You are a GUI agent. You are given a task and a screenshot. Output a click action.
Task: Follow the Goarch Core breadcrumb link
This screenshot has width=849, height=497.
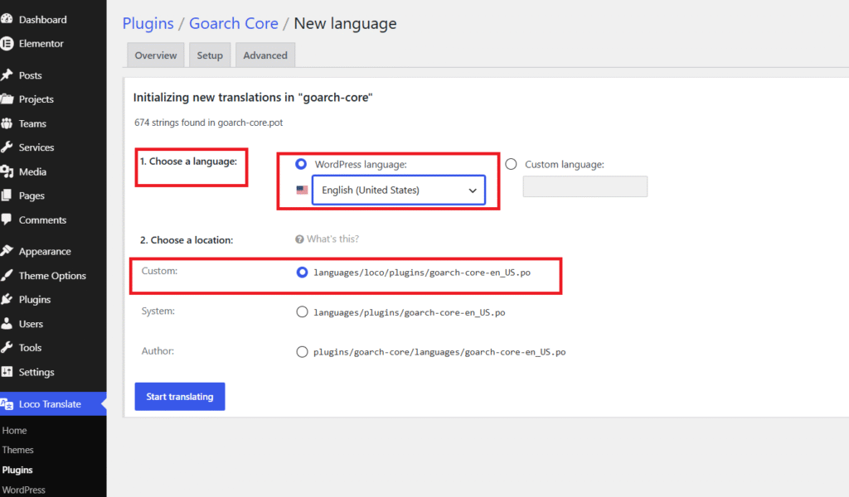233,23
